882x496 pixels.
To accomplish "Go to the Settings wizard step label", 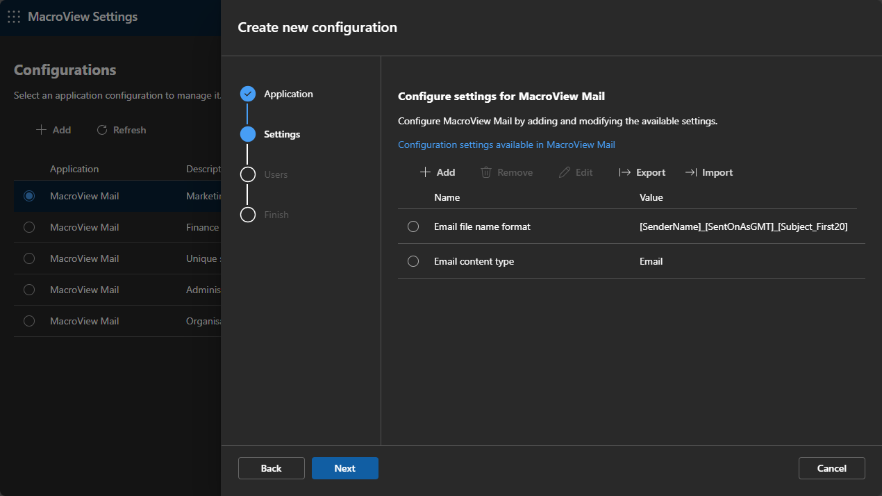I will coord(282,134).
